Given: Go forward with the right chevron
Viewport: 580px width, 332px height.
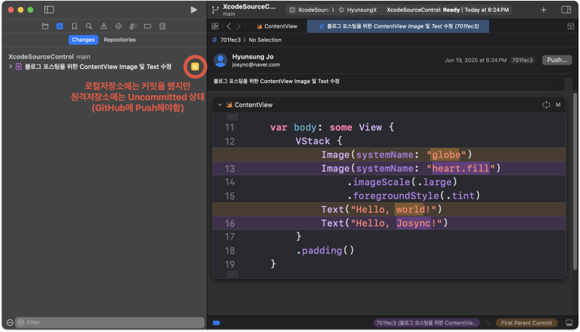Looking at the screenshot, I should [239, 26].
